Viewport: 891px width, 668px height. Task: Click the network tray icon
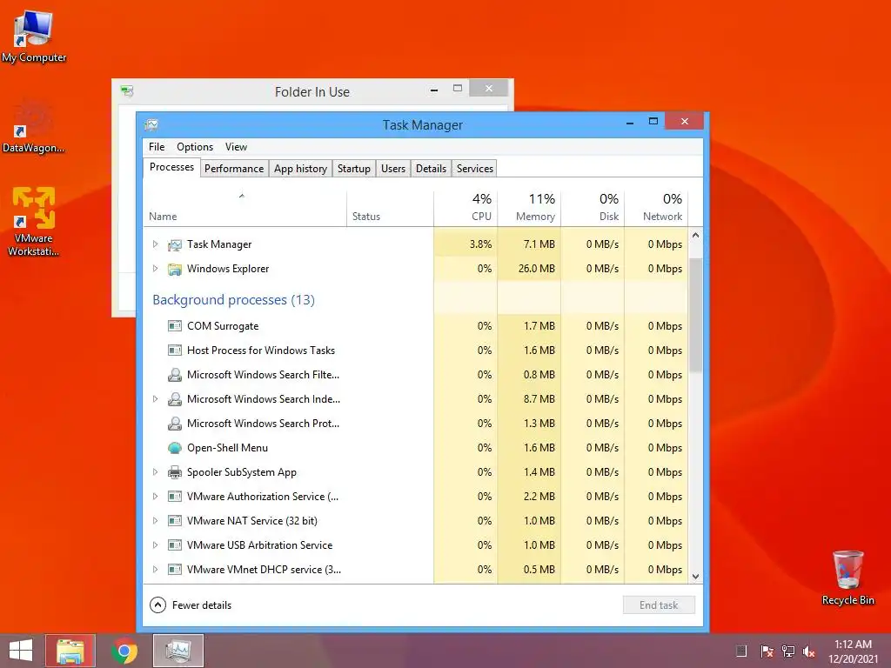click(x=788, y=651)
